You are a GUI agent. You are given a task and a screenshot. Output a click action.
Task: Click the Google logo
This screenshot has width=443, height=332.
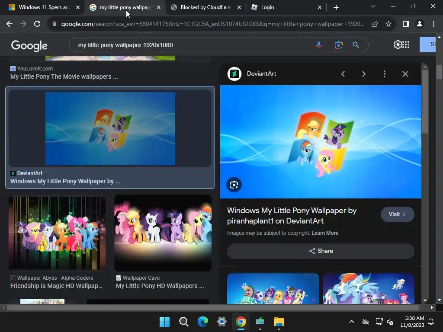(x=29, y=45)
